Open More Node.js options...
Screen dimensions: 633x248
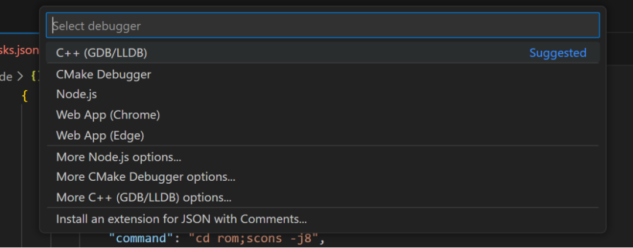click(x=322, y=157)
